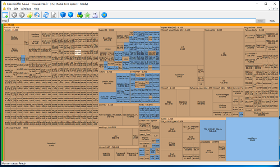The height and width of the screenshot is (167, 280).
Task: Click the SpaceSniffer app icon in the title bar
Action: pos(4,4)
